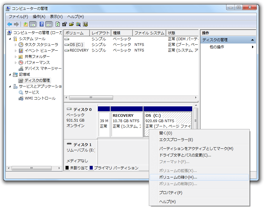Select the OS (C:) row in volume list

click(x=131, y=45)
